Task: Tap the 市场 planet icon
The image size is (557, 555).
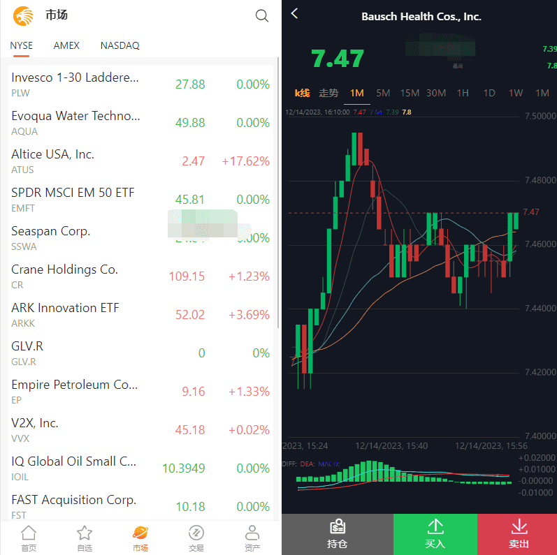Action: click(140, 538)
